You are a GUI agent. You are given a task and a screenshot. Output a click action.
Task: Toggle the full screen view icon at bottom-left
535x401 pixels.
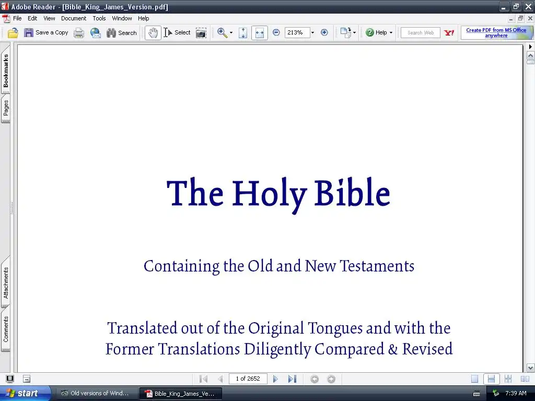[x=10, y=379]
